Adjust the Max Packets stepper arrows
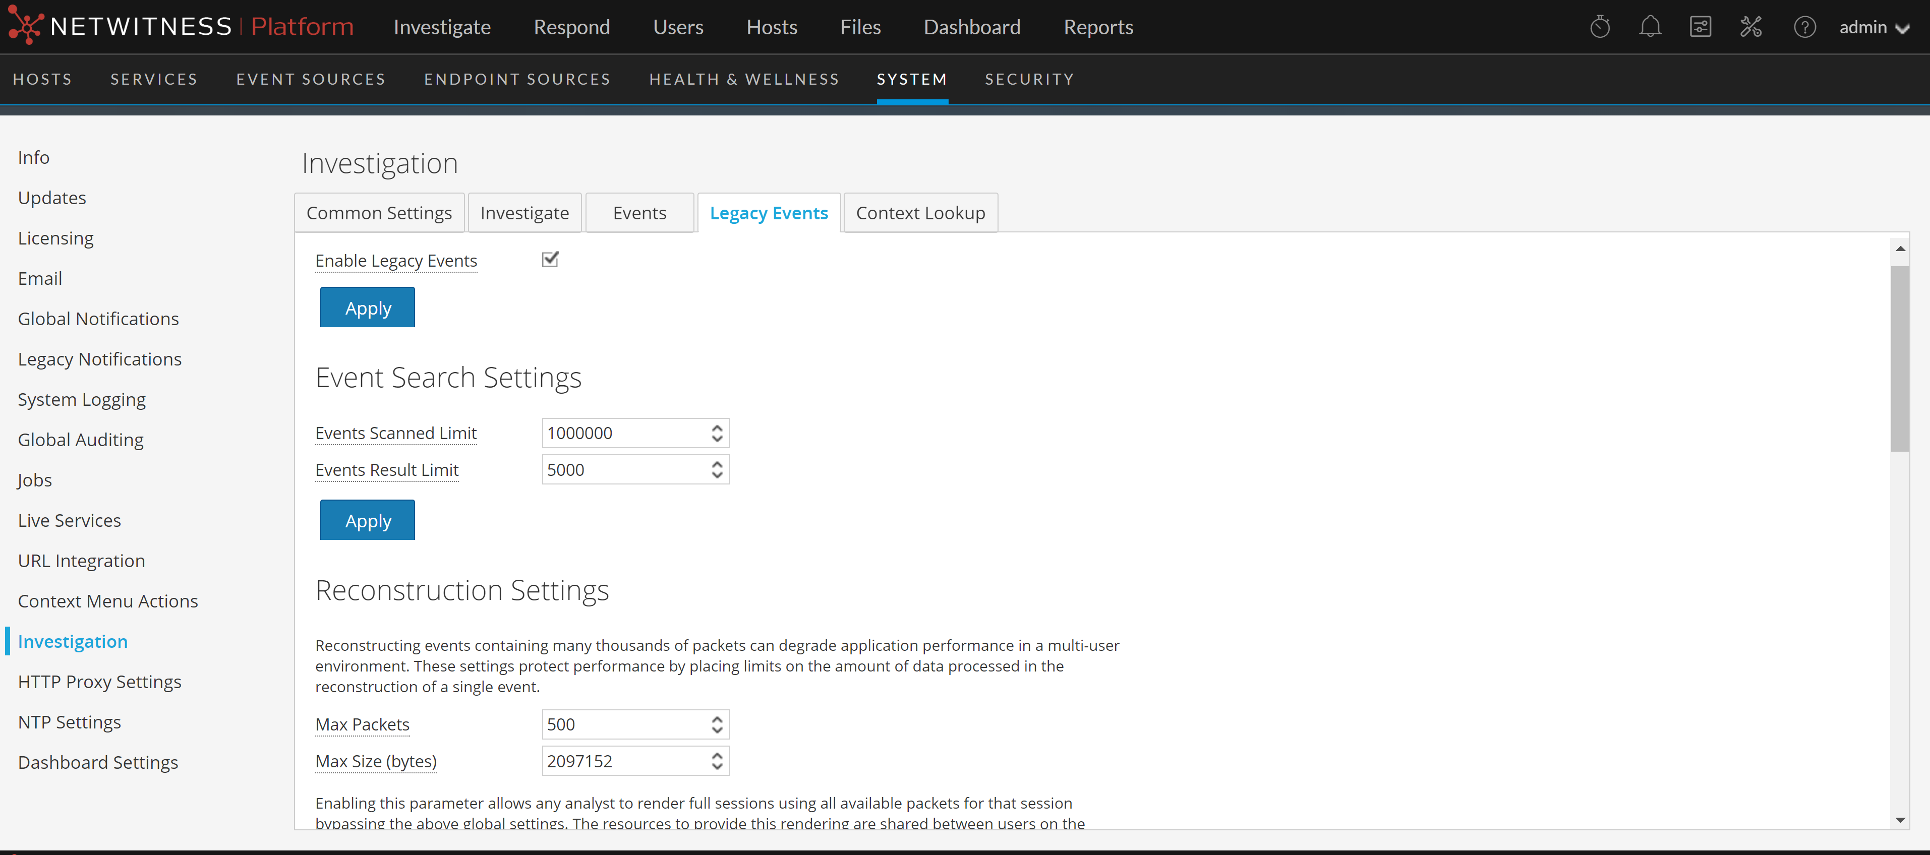This screenshot has width=1930, height=855. (717, 724)
